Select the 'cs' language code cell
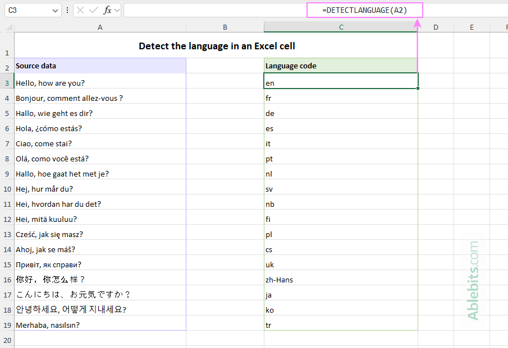Screen dimensions: 508x348 pyautogui.click(x=341, y=248)
